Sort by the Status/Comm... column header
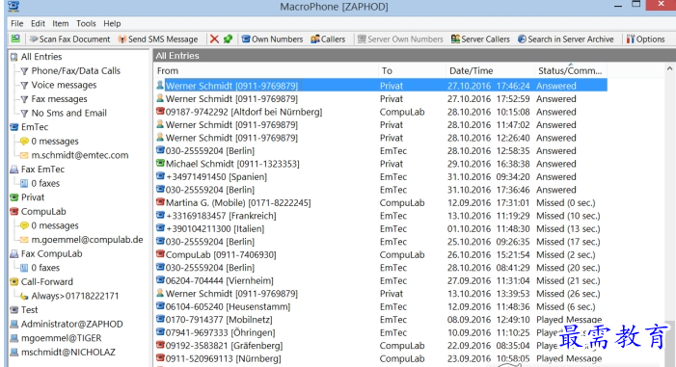 click(571, 70)
